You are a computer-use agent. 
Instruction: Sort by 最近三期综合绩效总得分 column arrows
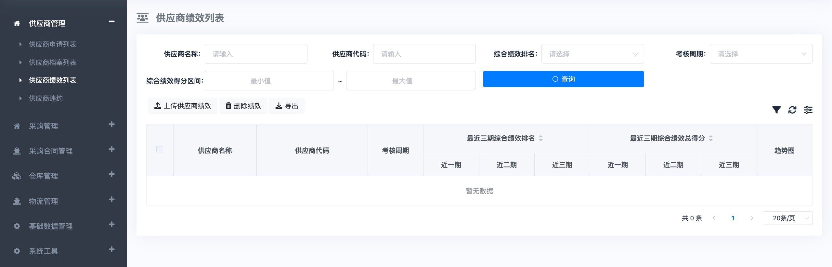tap(711, 138)
